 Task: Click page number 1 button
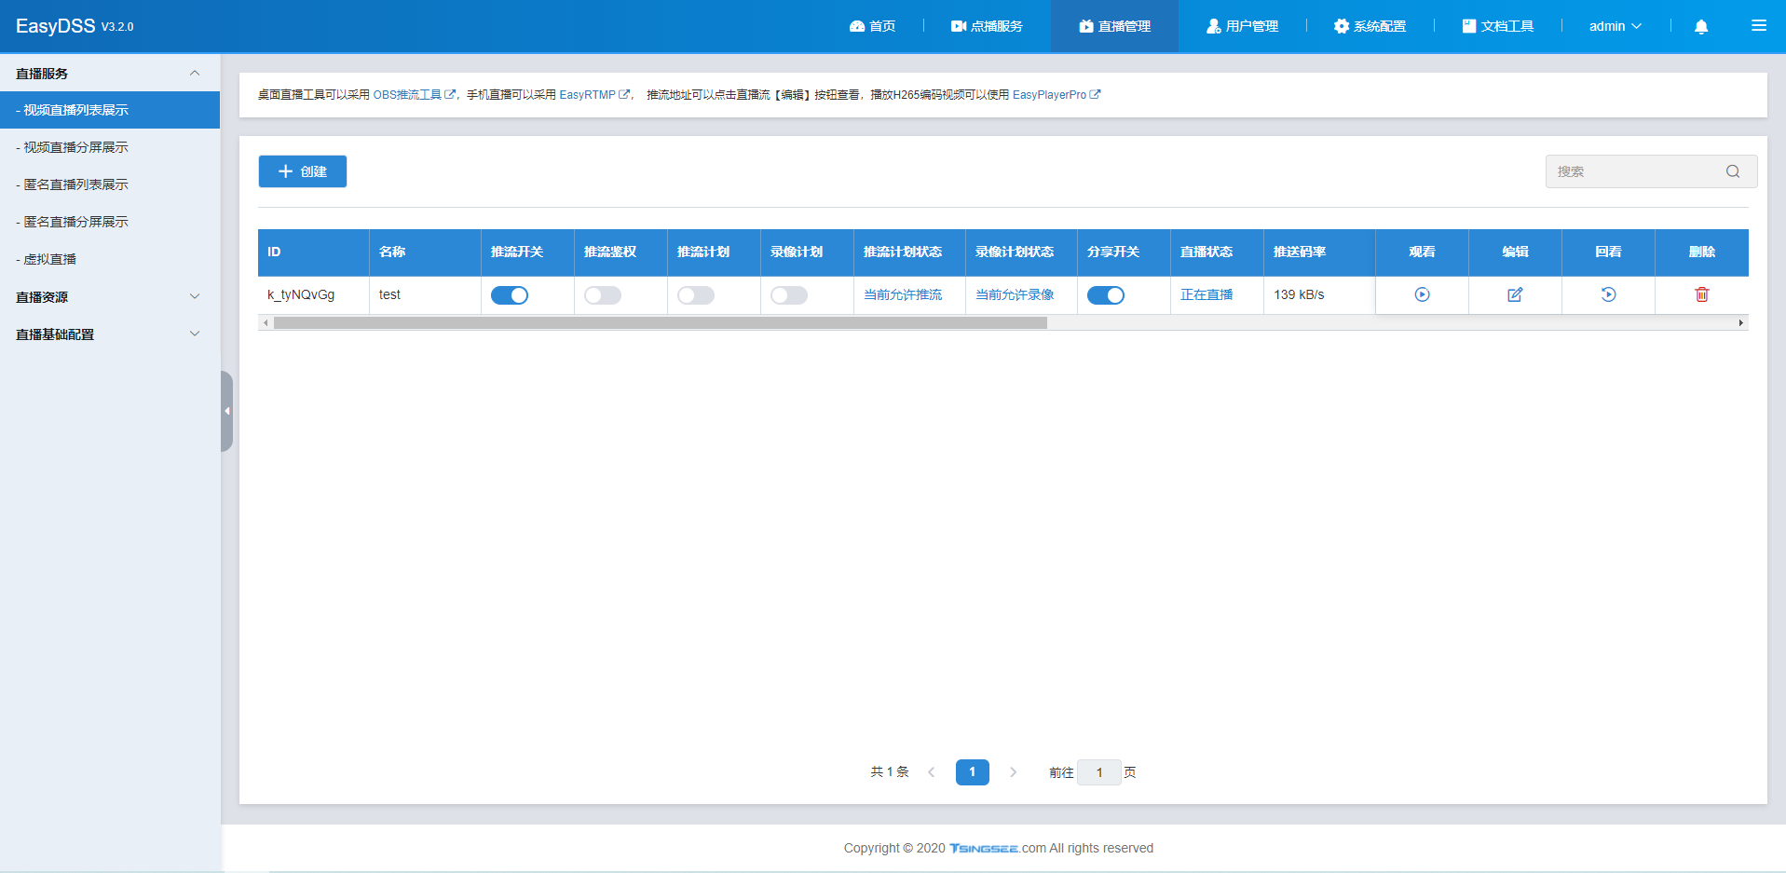click(972, 772)
